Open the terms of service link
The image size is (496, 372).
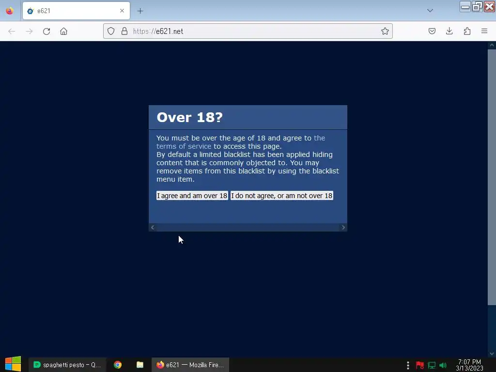pyautogui.click(x=240, y=142)
